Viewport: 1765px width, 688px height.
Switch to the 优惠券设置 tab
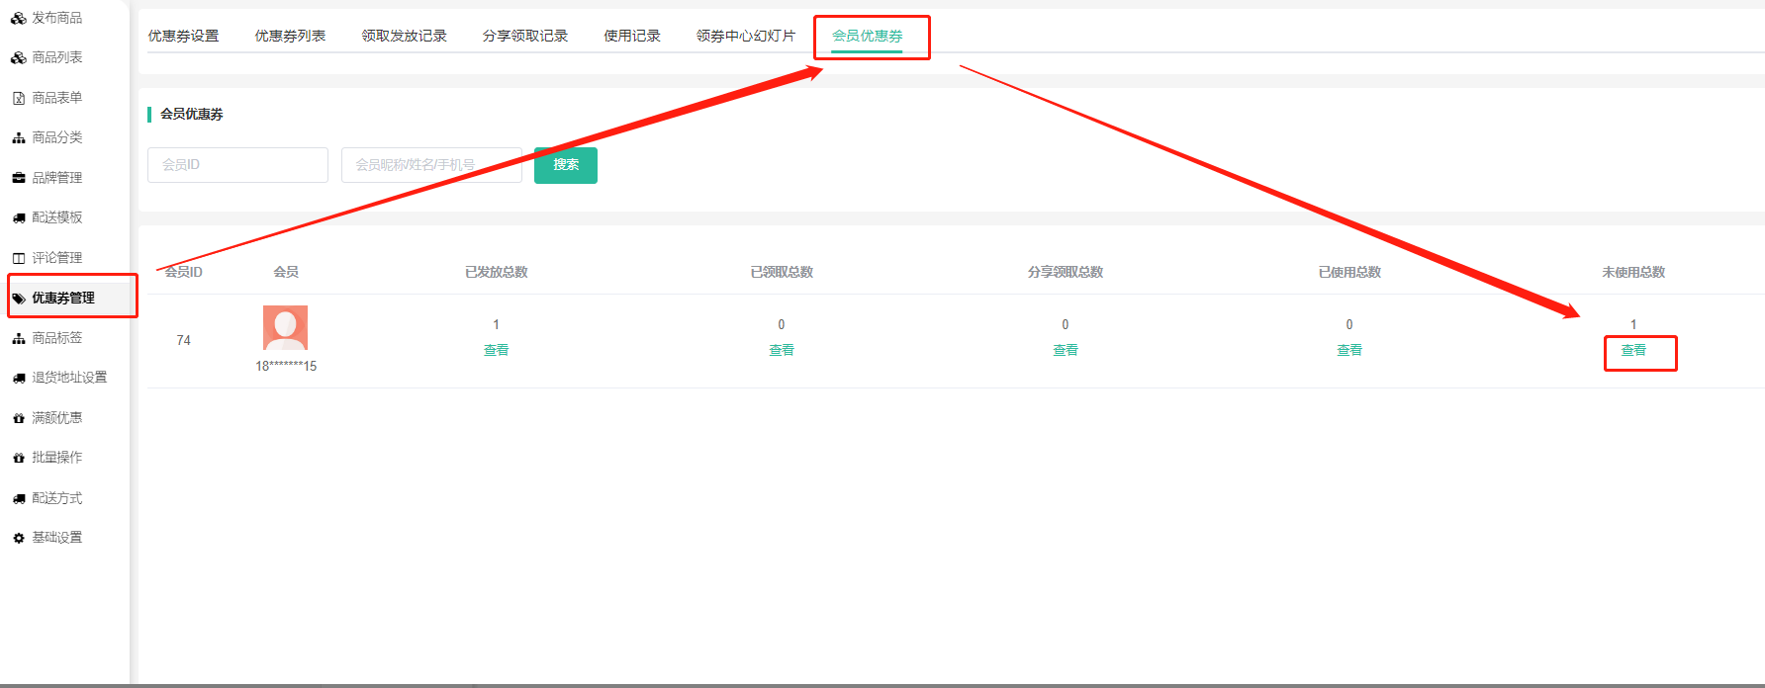coord(183,36)
